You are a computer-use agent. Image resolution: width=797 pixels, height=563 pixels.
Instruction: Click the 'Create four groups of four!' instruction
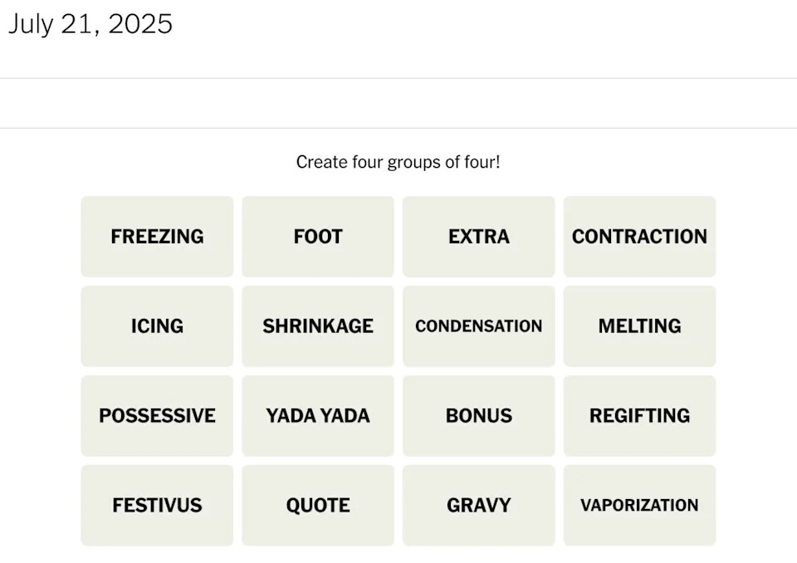pos(398,162)
